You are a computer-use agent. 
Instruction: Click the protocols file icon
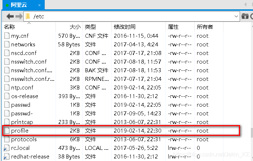click(7, 139)
